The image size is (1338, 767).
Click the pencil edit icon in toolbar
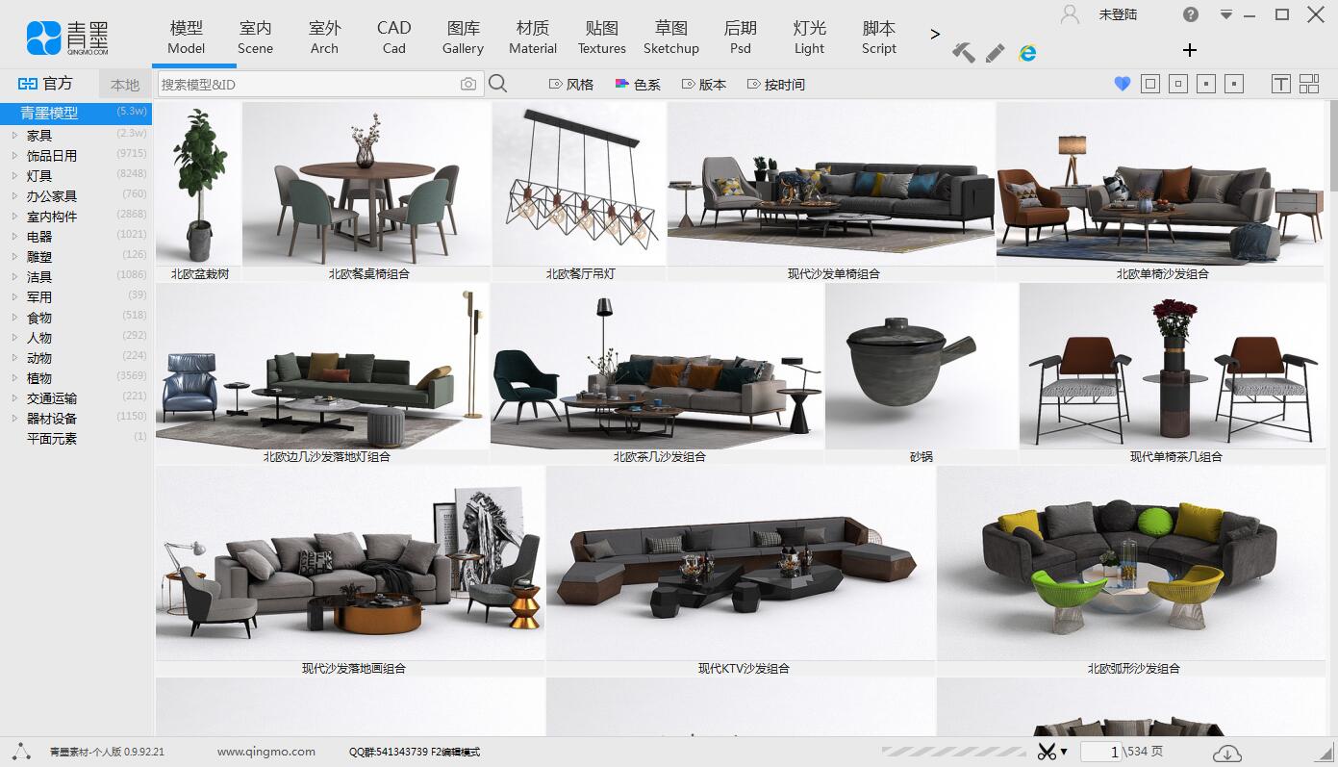click(x=994, y=53)
